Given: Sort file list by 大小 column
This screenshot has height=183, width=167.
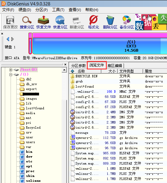Looking at the screenshot, I should (x=110, y=71).
